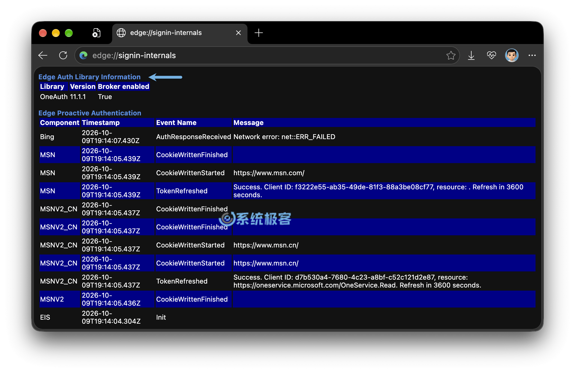Click the Bing component cell

pyautogui.click(x=47, y=137)
